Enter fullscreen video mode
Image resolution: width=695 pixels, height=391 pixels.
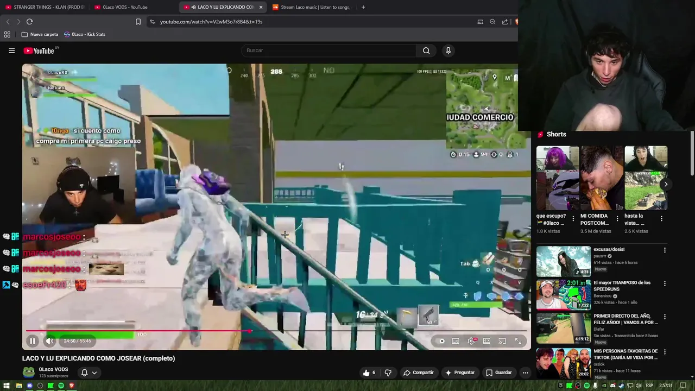click(519, 341)
